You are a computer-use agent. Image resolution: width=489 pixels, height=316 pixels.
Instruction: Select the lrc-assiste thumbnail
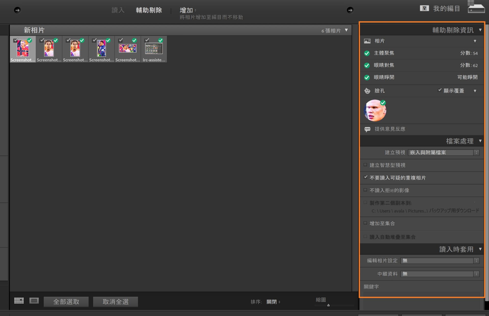(x=154, y=49)
